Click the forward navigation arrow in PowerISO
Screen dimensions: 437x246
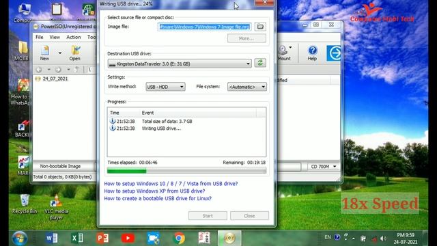pos(58,70)
